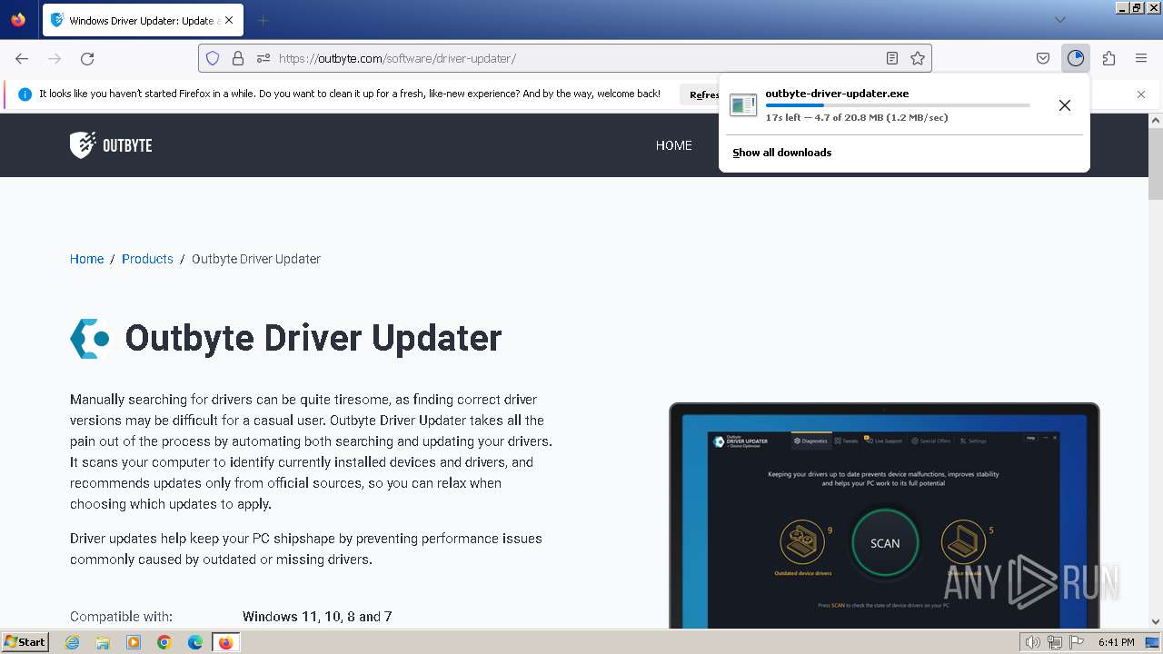Select the Windows Driver Updater tab
The height and width of the screenshot is (654, 1163).
tap(142, 20)
